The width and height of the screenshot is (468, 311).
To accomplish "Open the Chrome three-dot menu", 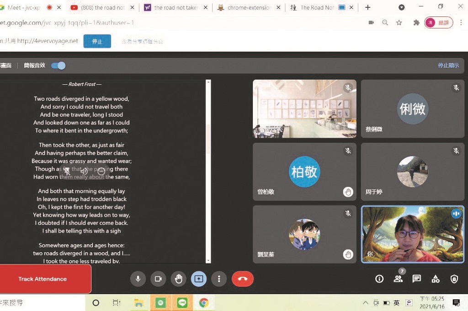I will pyautogui.click(x=461, y=23).
